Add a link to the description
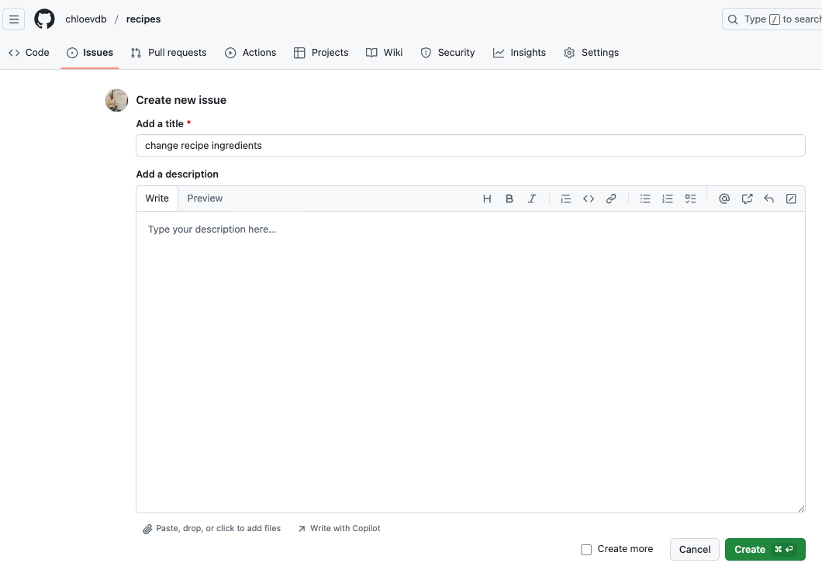Image resolution: width=822 pixels, height=580 pixels. pyautogui.click(x=611, y=199)
